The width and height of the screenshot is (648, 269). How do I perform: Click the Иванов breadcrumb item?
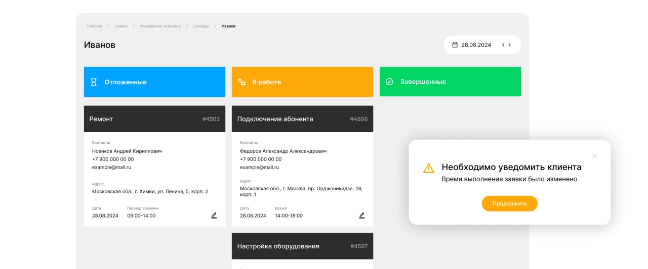pos(228,26)
